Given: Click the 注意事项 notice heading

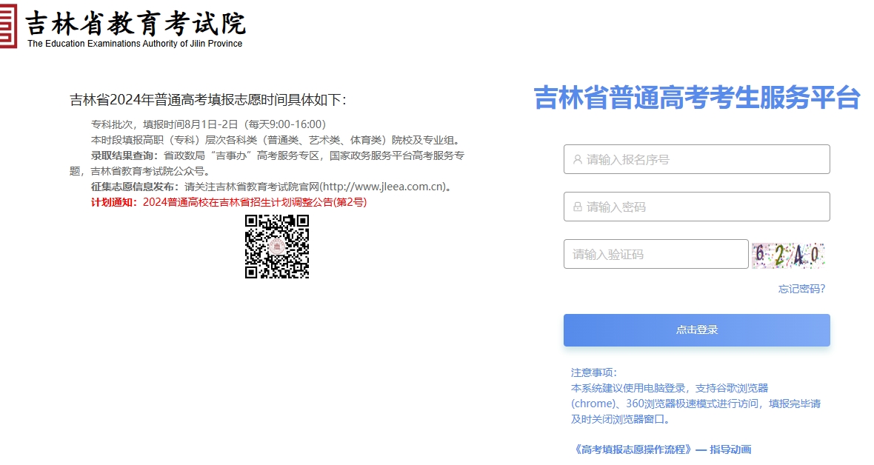Looking at the screenshot, I should click(x=593, y=372).
